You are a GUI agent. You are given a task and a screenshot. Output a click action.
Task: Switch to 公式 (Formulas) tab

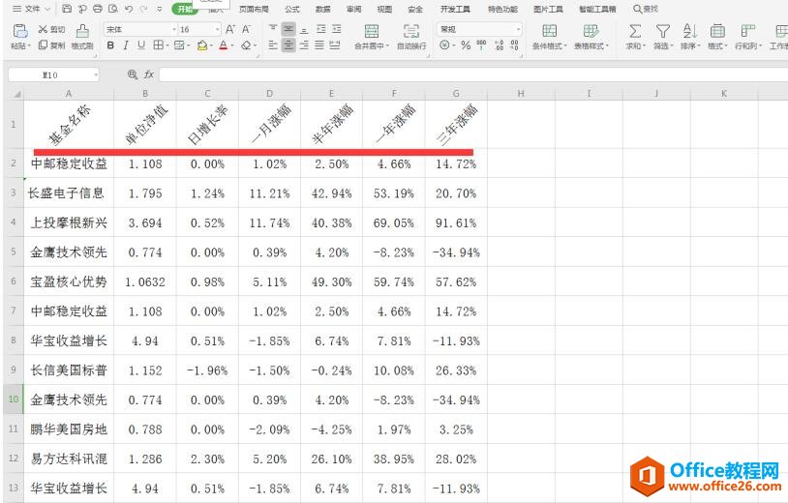click(x=292, y=9)
